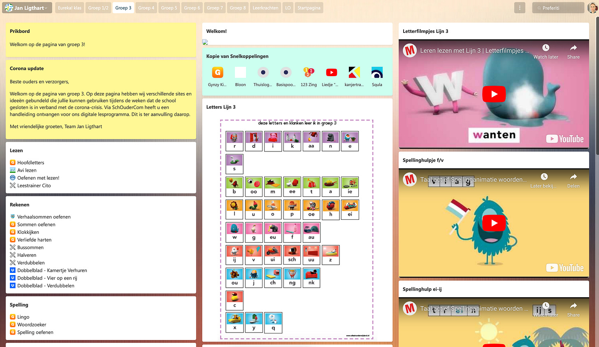
Task: Click channel avatar on Letterfilmpjes video
Action: tap(410, 51)
